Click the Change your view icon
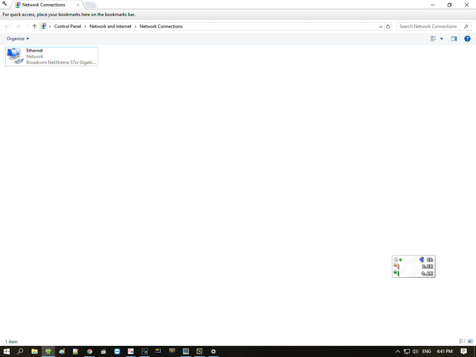The height and width of the screenshot is (357, 476). click(x=433, y=39)
